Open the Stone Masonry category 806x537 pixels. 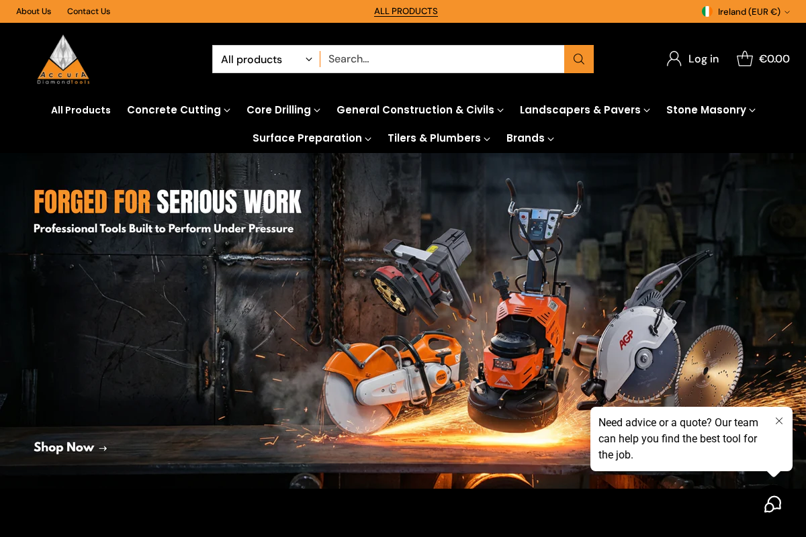click(711, 110)
